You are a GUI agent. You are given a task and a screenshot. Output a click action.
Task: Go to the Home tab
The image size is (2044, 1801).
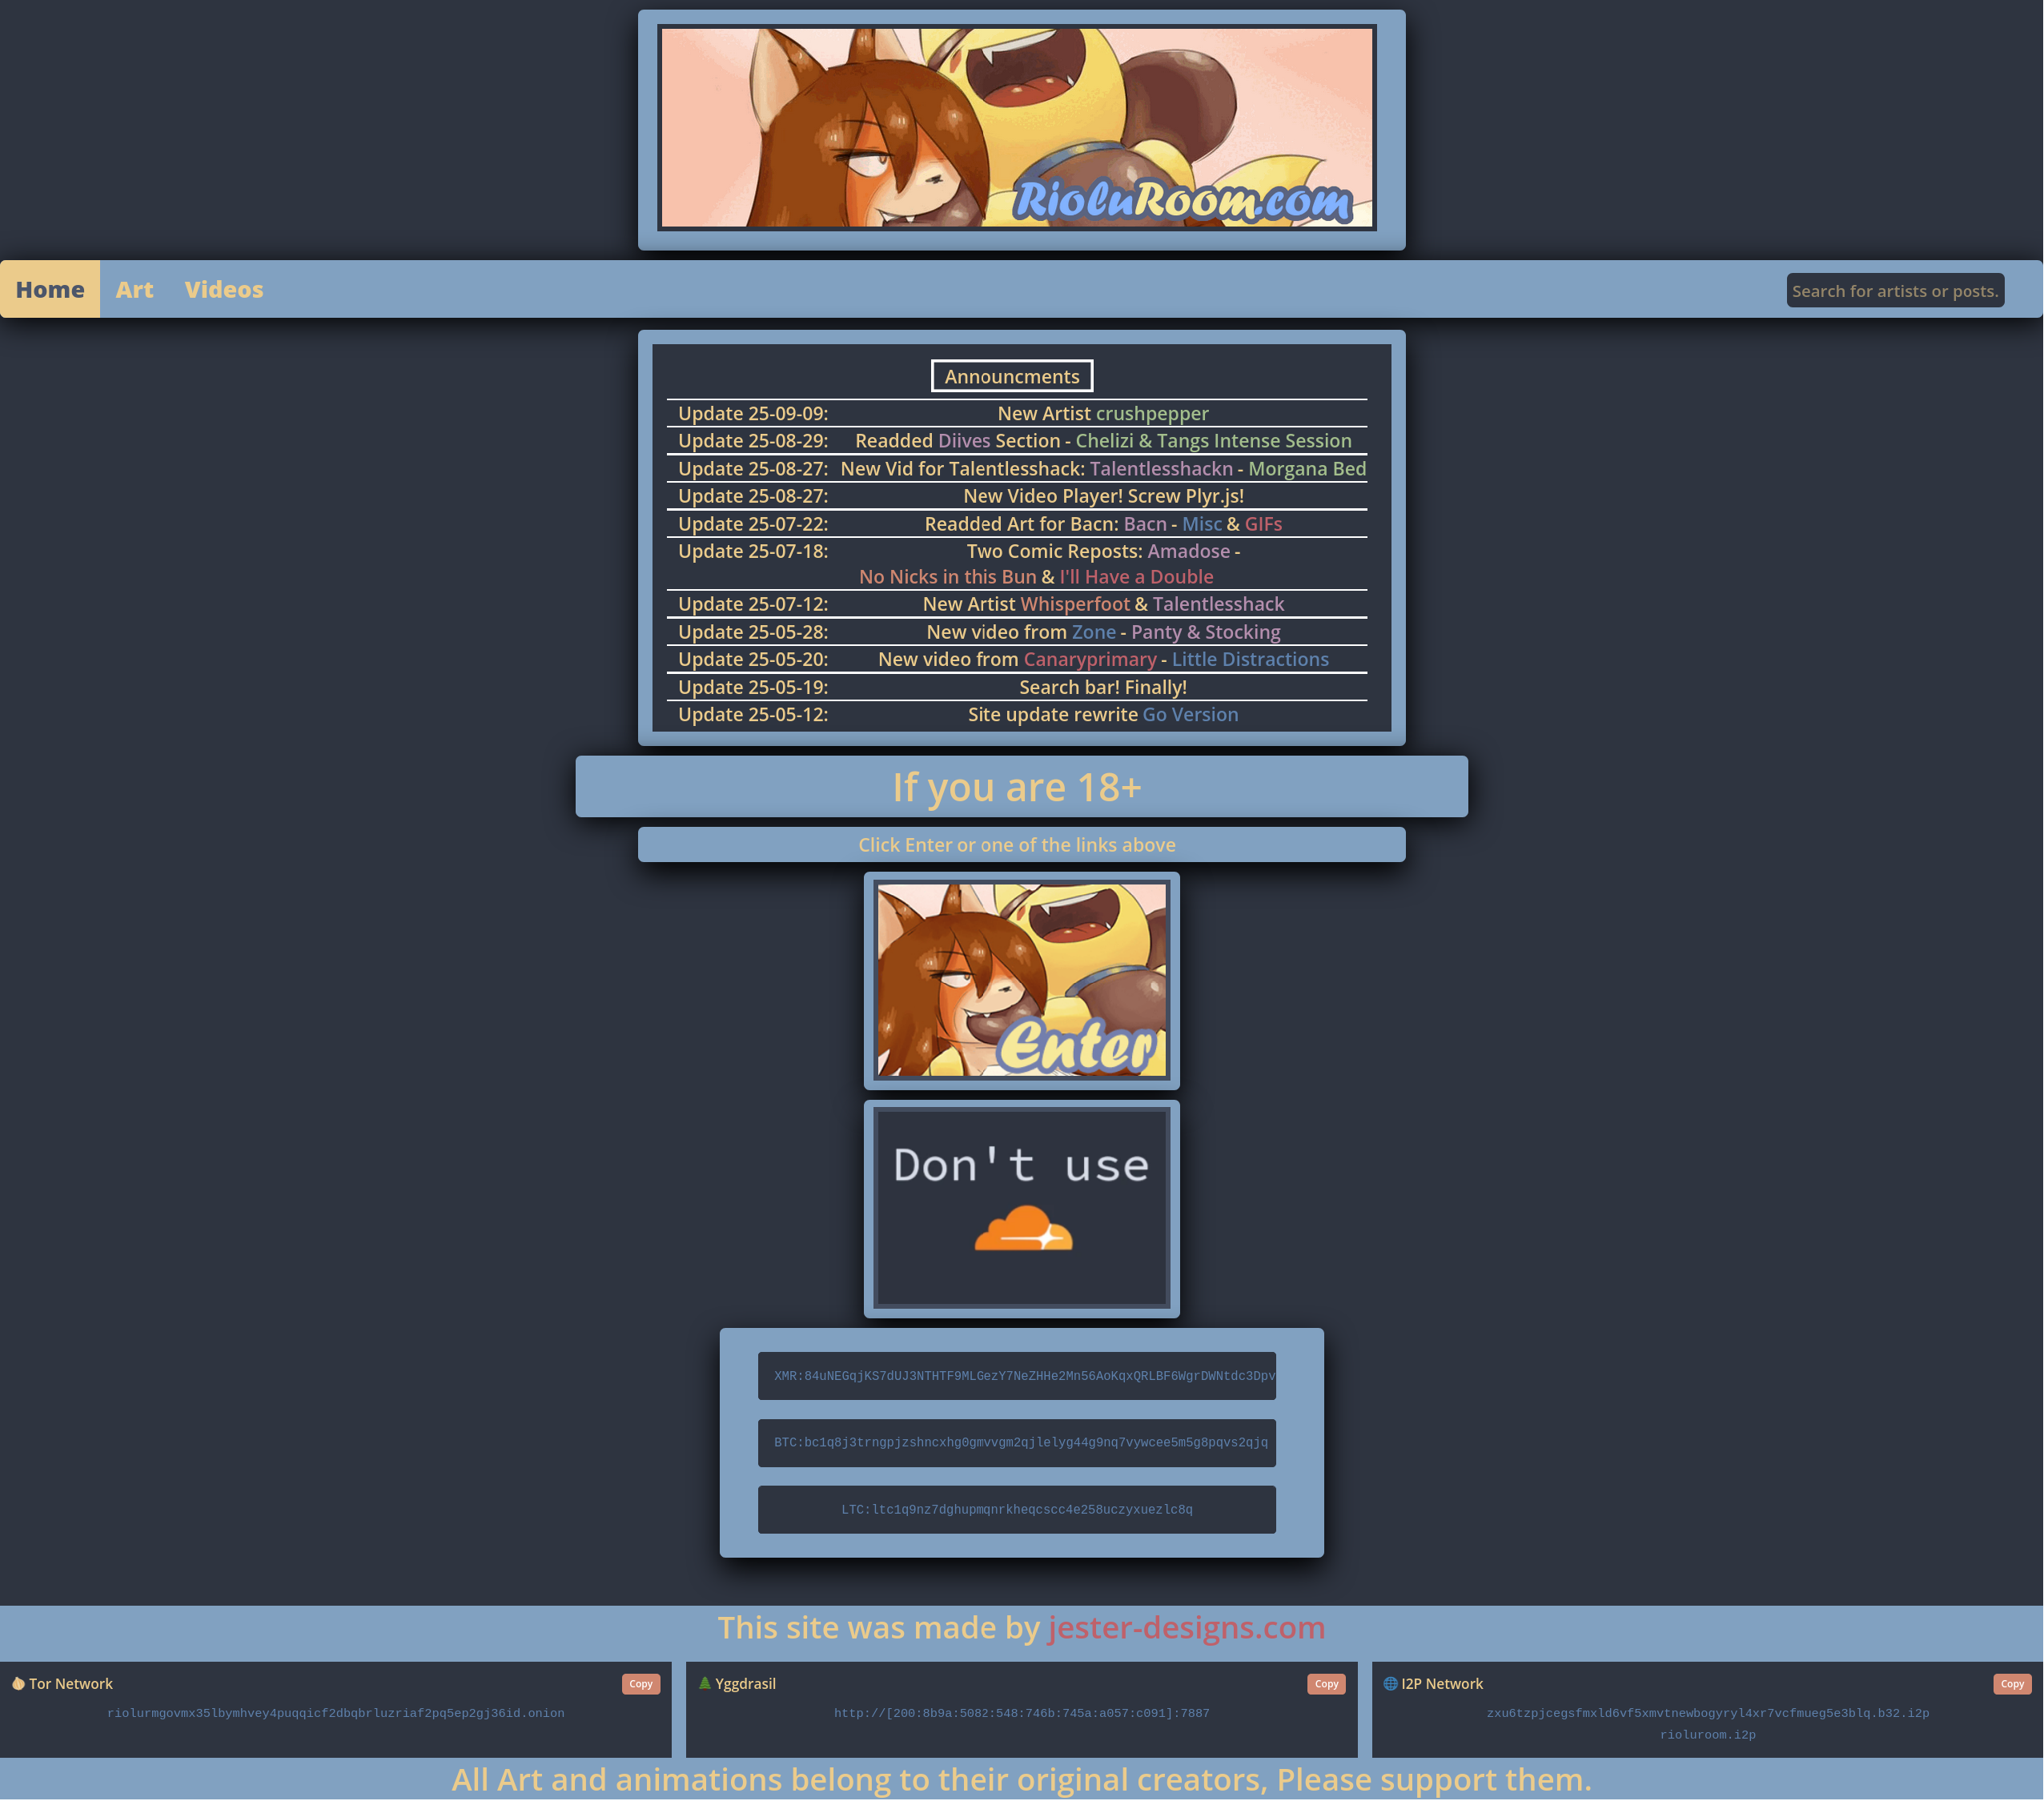(50, 290)
